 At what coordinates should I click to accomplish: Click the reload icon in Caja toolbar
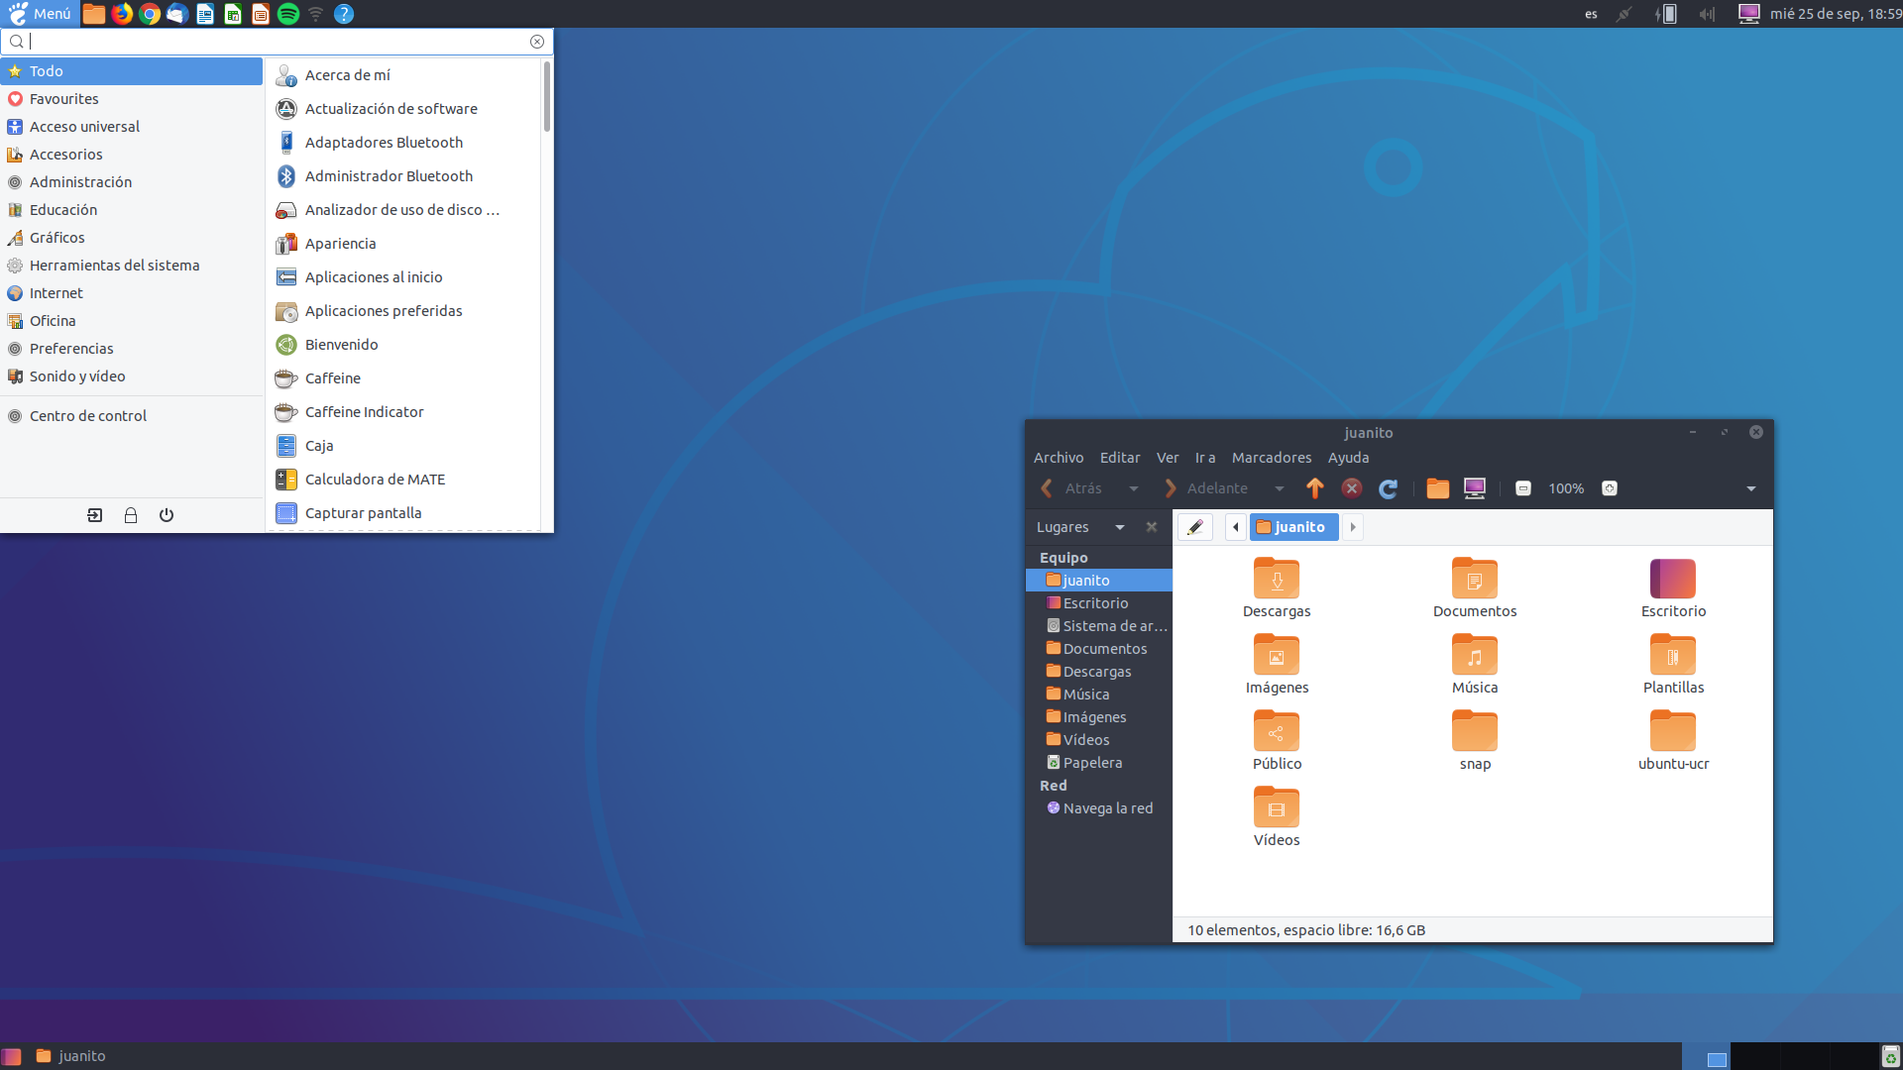click(x=1388, y=488)
